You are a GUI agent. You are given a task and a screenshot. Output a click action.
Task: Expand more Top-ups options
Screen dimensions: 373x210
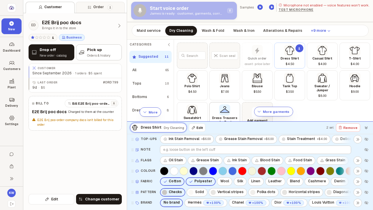click(x=358, y=139)
